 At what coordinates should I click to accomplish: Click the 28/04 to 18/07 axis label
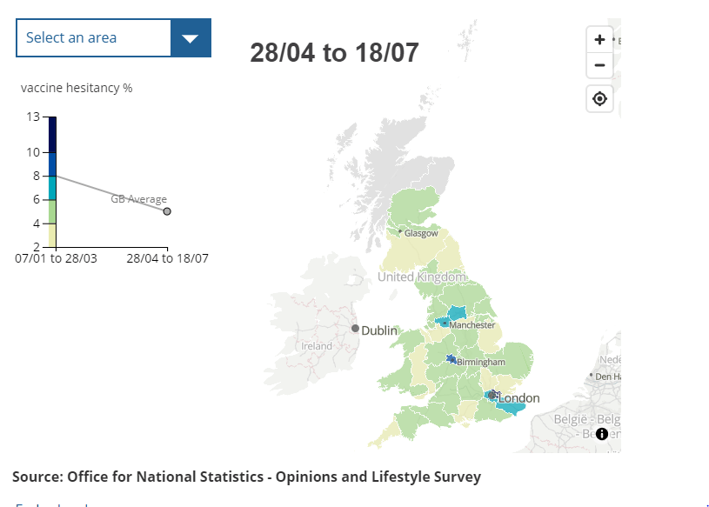pyautogui.click(x=167, y=258)
